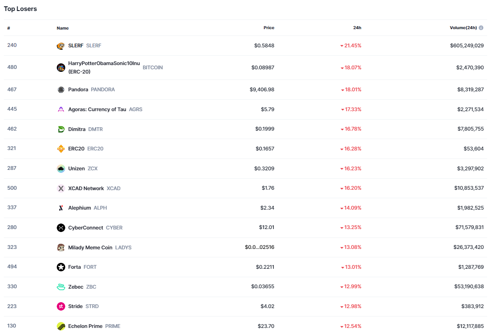
Task: Click the Dimitra green logo icon
Action: click(61, 129)
